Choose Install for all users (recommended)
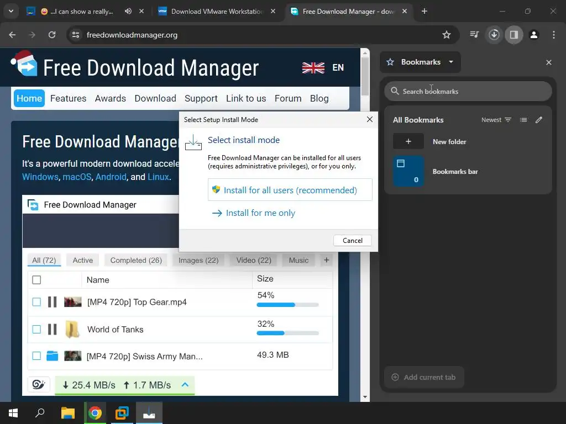 click(290, 190)
